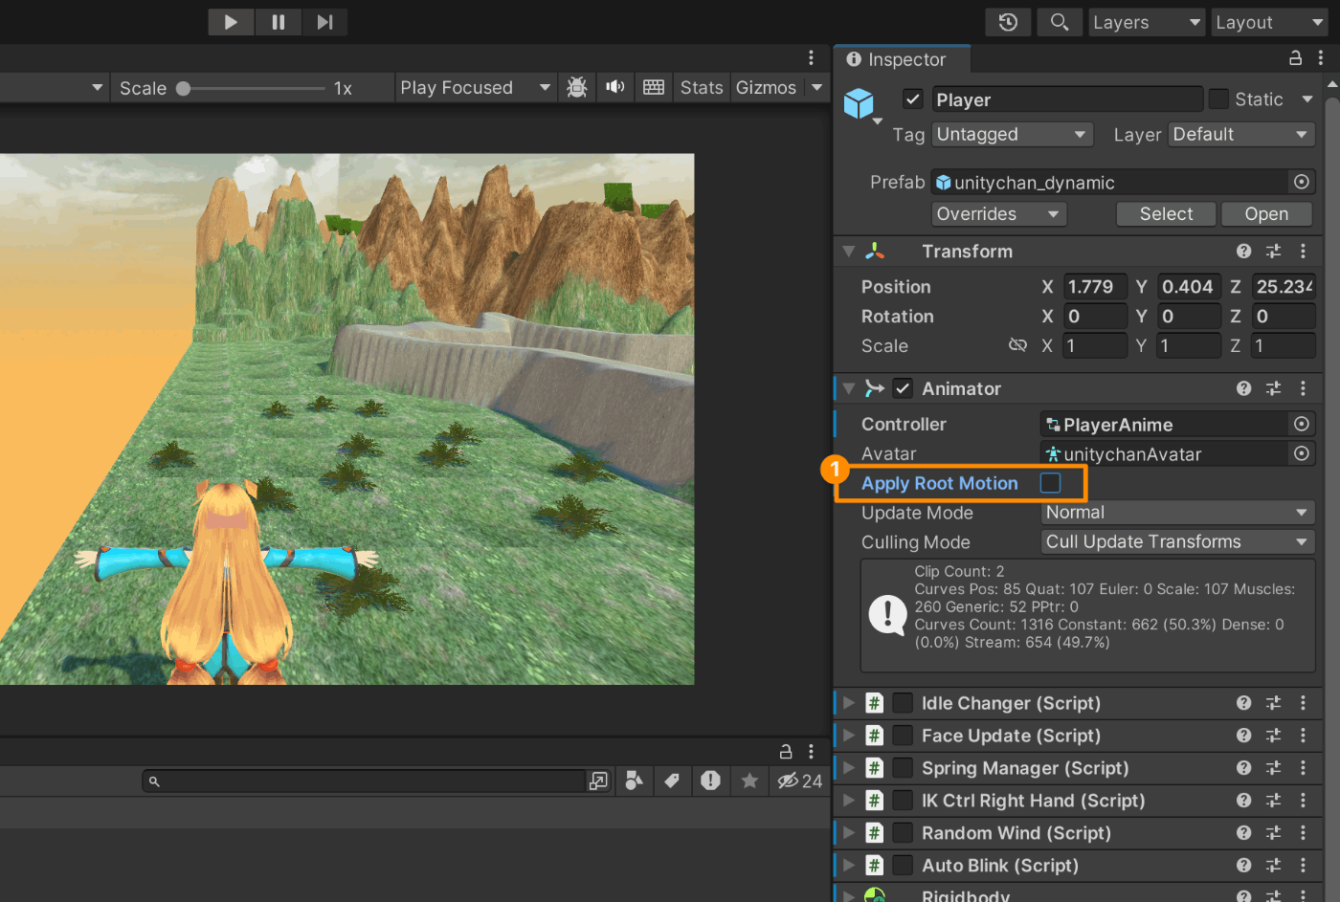This screenshot has width=1340, height=902.
Task: Open the global search magnifier icon
Action: tap(1060, 22)
